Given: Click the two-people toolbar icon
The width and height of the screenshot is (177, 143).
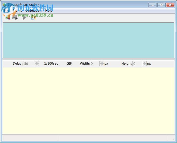Looking at the screenshot, I should (34, 17).
